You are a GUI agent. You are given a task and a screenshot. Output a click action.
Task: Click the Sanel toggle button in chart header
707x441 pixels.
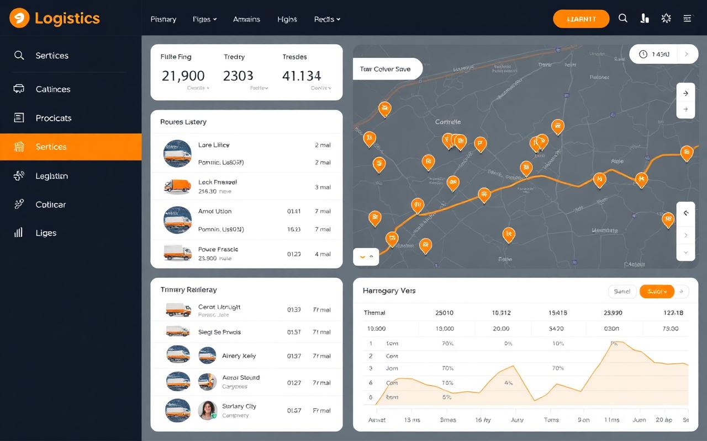coord(622,291)
